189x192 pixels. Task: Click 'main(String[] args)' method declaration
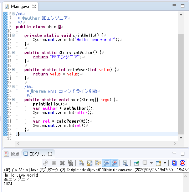pyautogui.click(x=91, y=100)
